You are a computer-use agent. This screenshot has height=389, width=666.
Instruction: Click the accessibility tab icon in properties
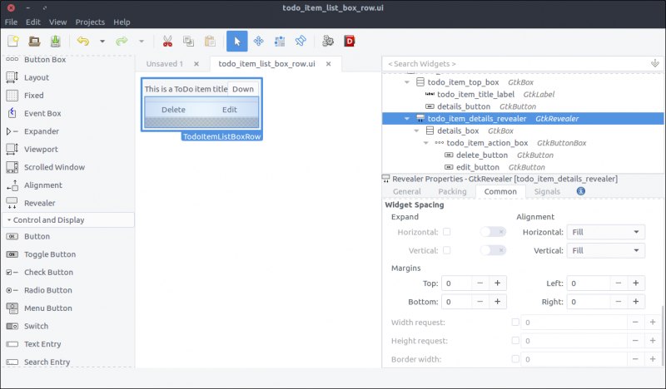tap(580, 191)
